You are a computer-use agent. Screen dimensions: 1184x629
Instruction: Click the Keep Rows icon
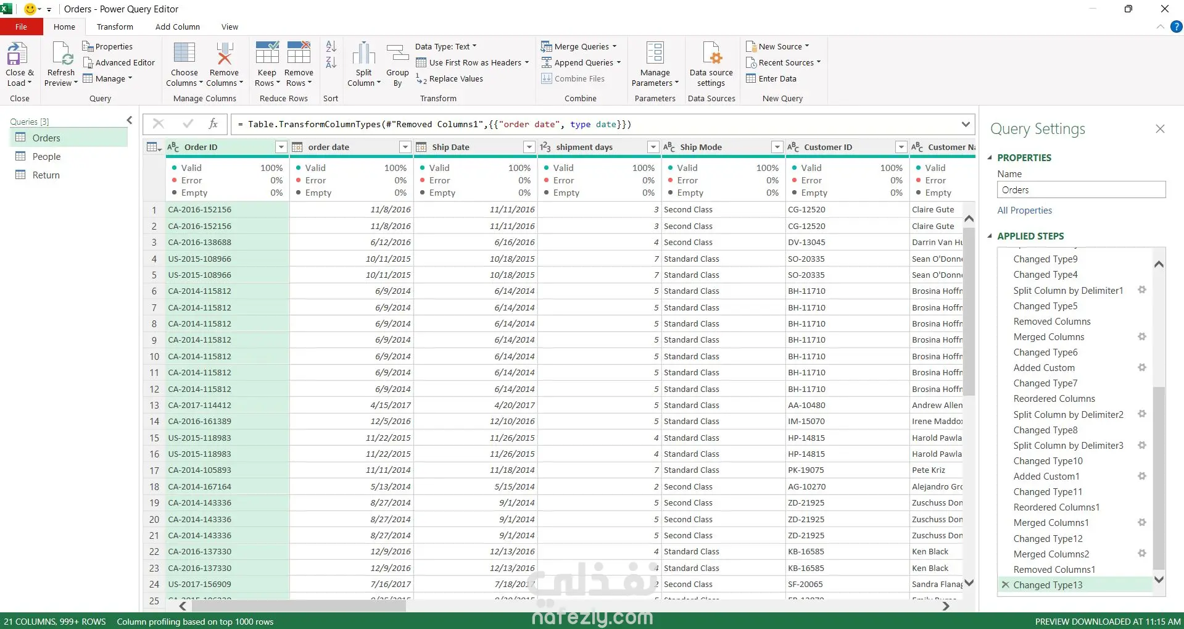click(x=267, y=54)
